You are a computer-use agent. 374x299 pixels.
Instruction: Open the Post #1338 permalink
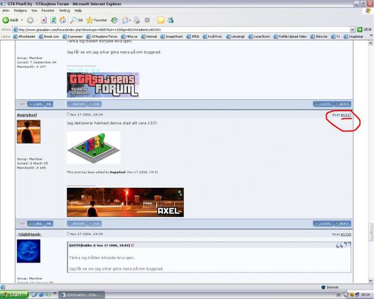tap(346, 234)
